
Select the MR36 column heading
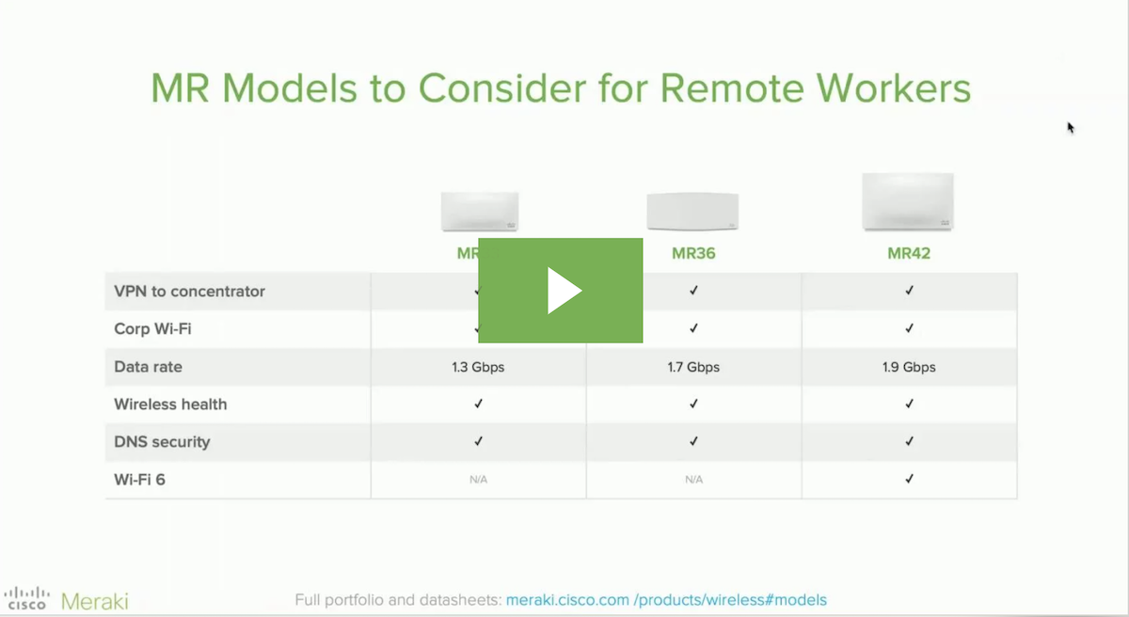coord(693,254)
